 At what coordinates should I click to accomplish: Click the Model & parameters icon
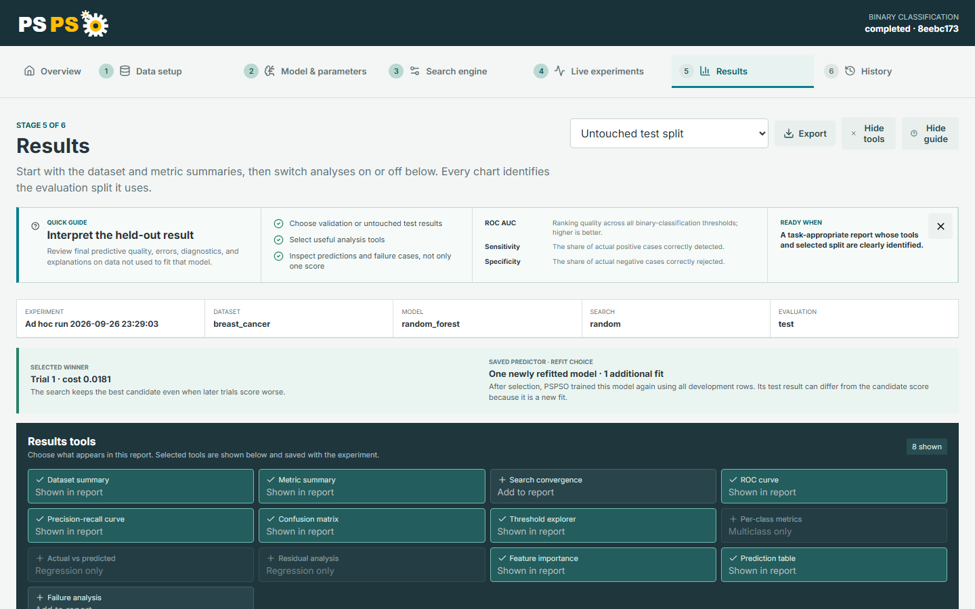269,70
